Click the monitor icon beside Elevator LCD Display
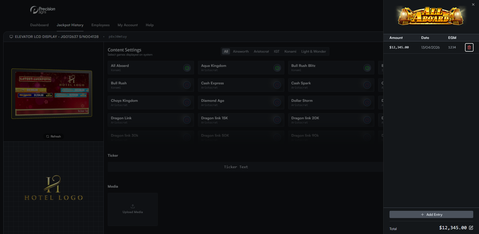Screen dimensions: 479x234 point(11,37)
